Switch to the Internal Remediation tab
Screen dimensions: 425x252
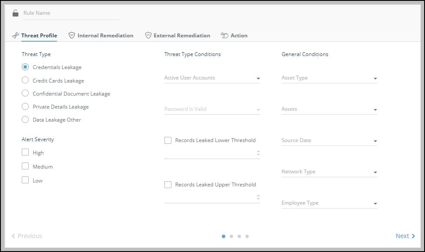105,36
